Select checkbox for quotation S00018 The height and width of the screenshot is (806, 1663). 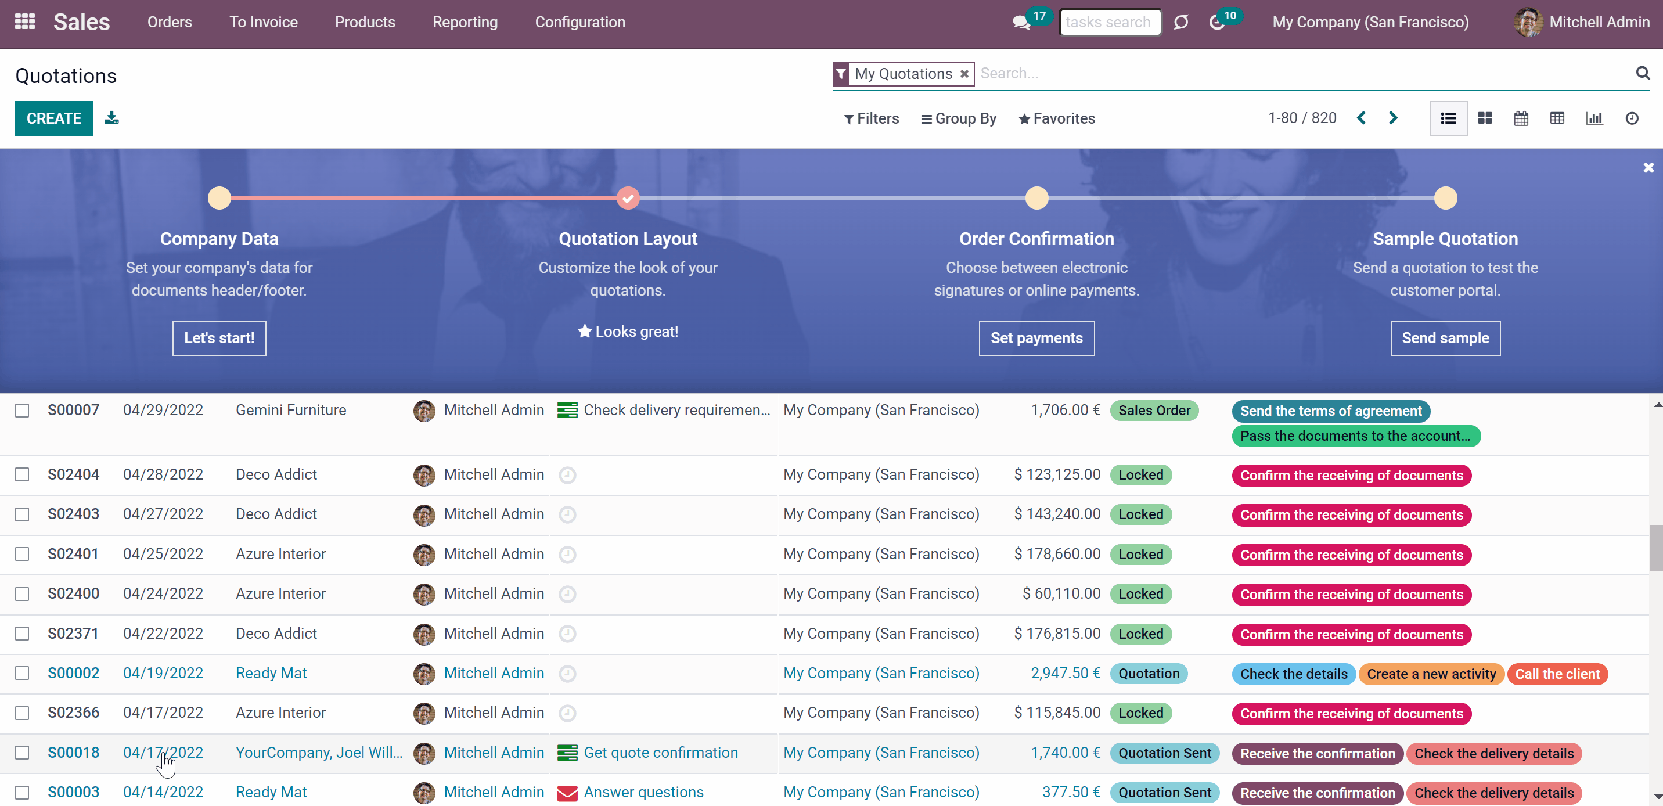[x=22, y=753]
